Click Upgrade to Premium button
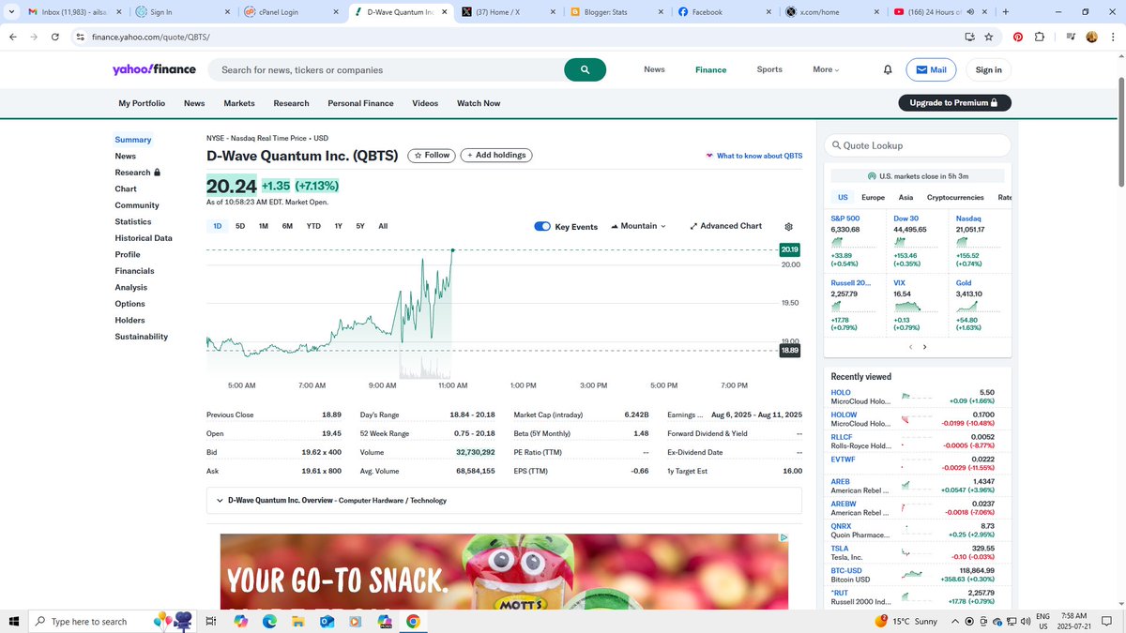 pyautogui.click(x=954, y=103)
